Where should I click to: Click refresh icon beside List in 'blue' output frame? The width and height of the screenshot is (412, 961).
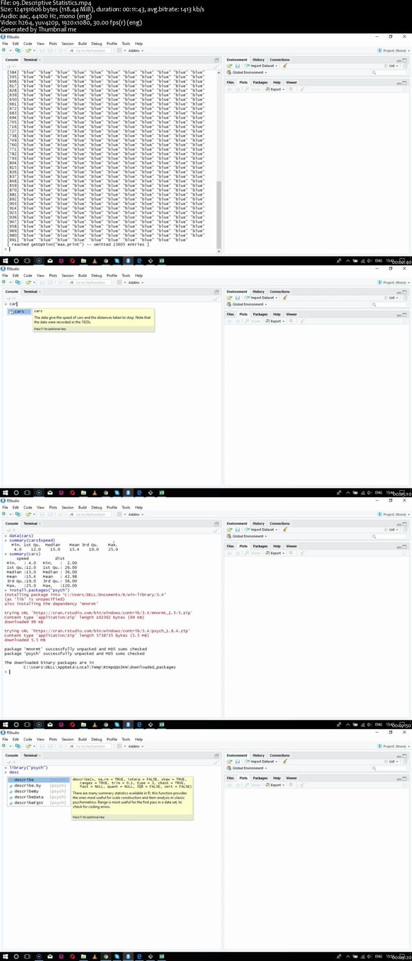[405, 66]
